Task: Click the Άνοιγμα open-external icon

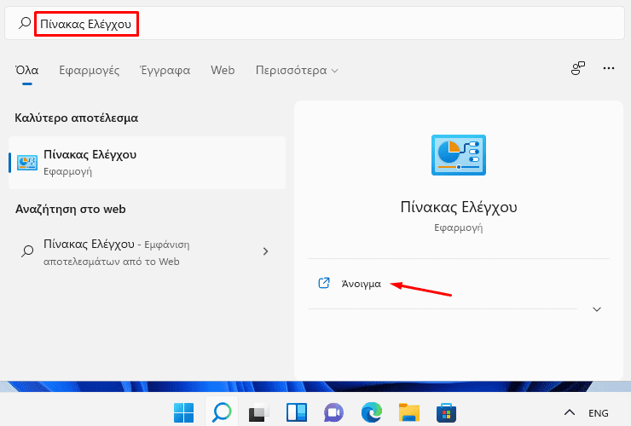Action: pos(324,283)
